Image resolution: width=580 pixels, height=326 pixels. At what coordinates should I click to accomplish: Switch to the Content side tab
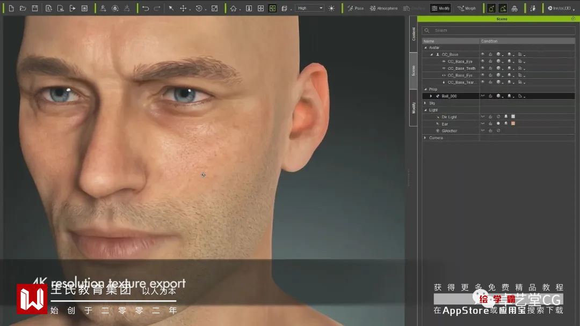[x=414, y=34]
